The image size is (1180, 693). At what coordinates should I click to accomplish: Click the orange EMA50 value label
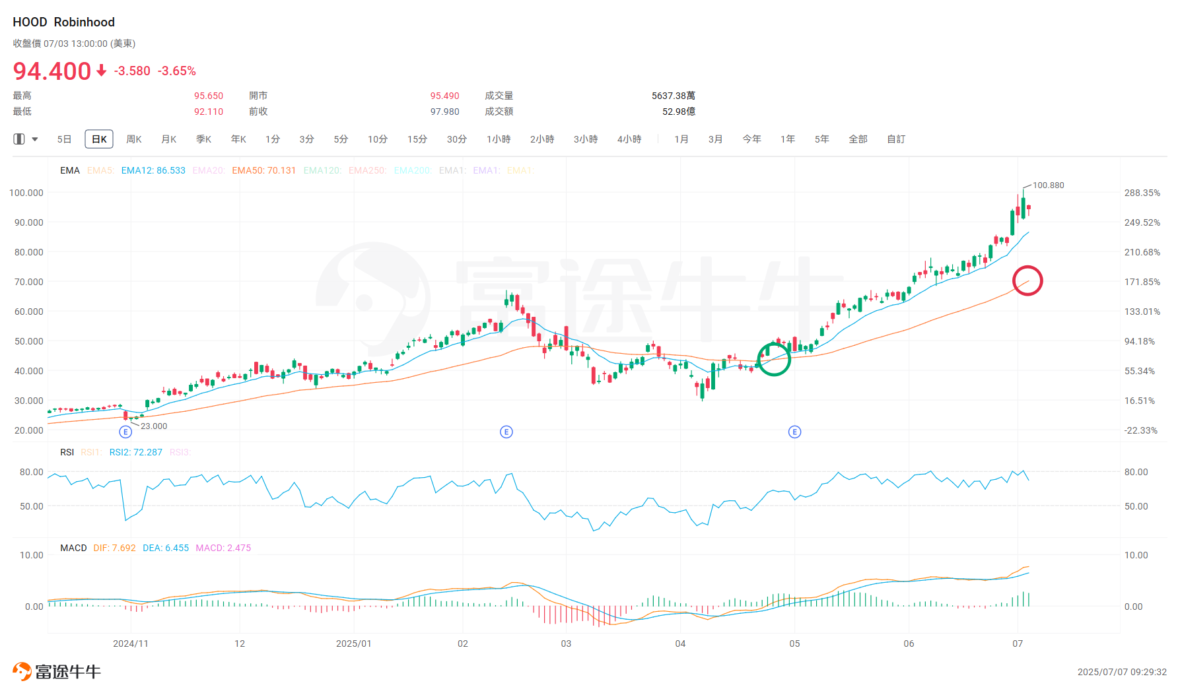tap(263, 170)
